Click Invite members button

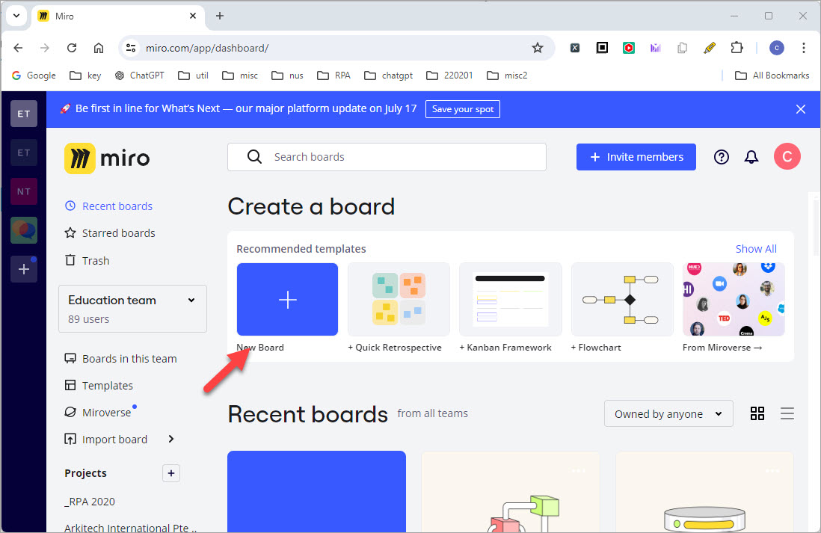click(x=636, y=157)
